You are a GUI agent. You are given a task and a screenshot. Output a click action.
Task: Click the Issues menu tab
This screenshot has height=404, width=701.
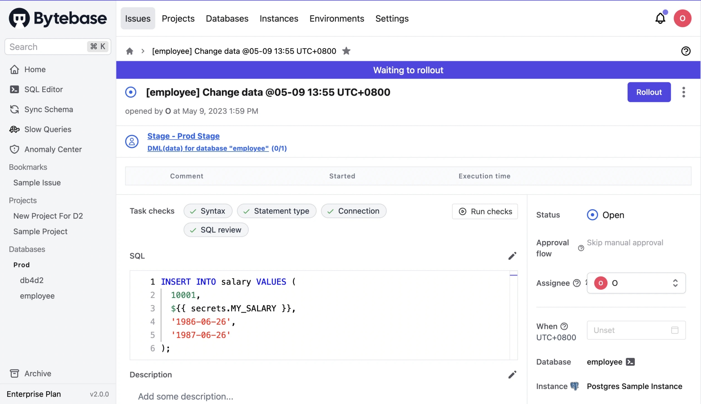point(137,18)
